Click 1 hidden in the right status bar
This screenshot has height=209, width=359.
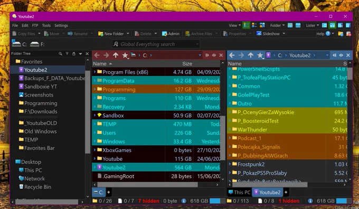(x=289, y=201)
